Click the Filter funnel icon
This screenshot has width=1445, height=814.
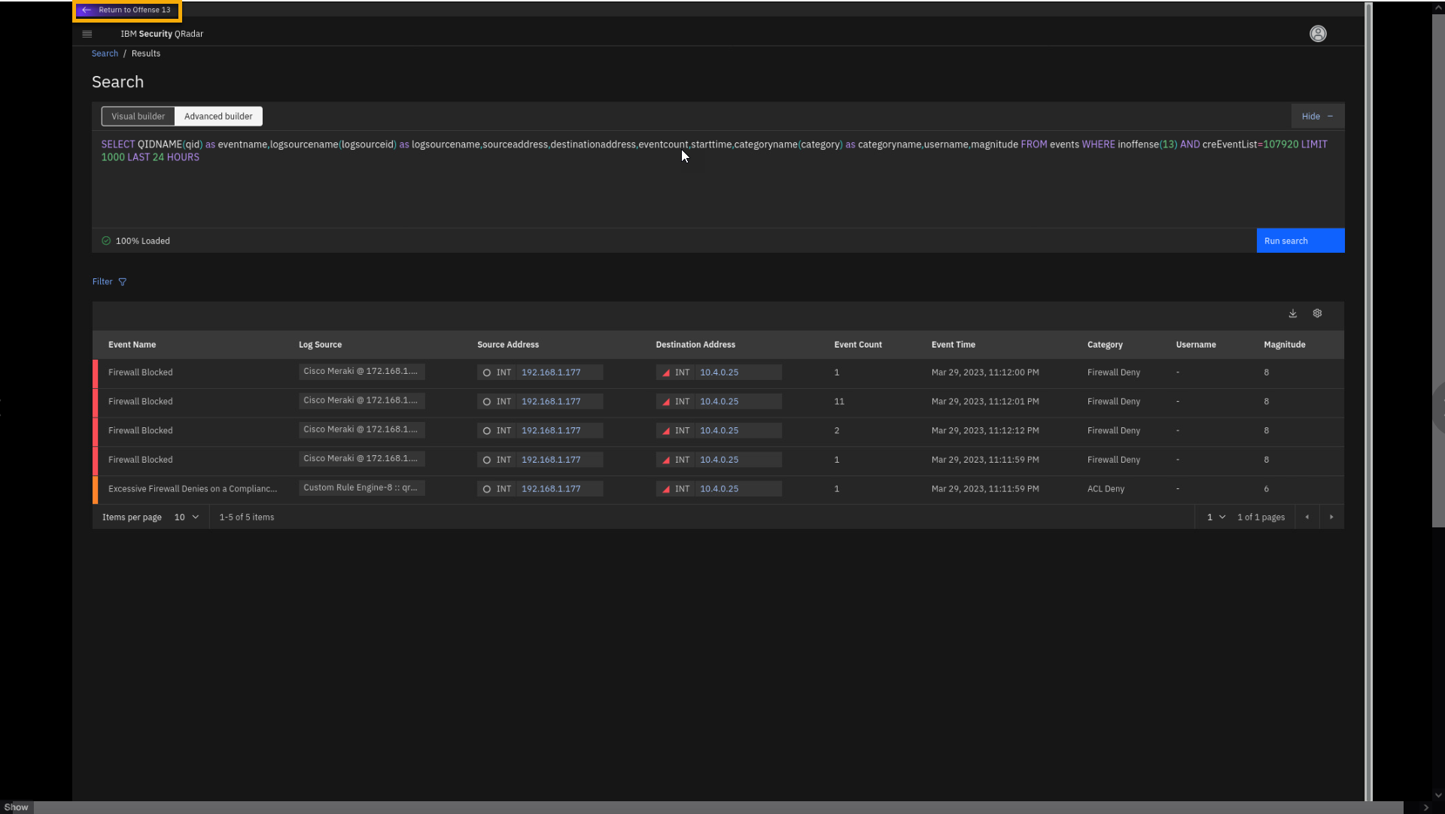123,282
